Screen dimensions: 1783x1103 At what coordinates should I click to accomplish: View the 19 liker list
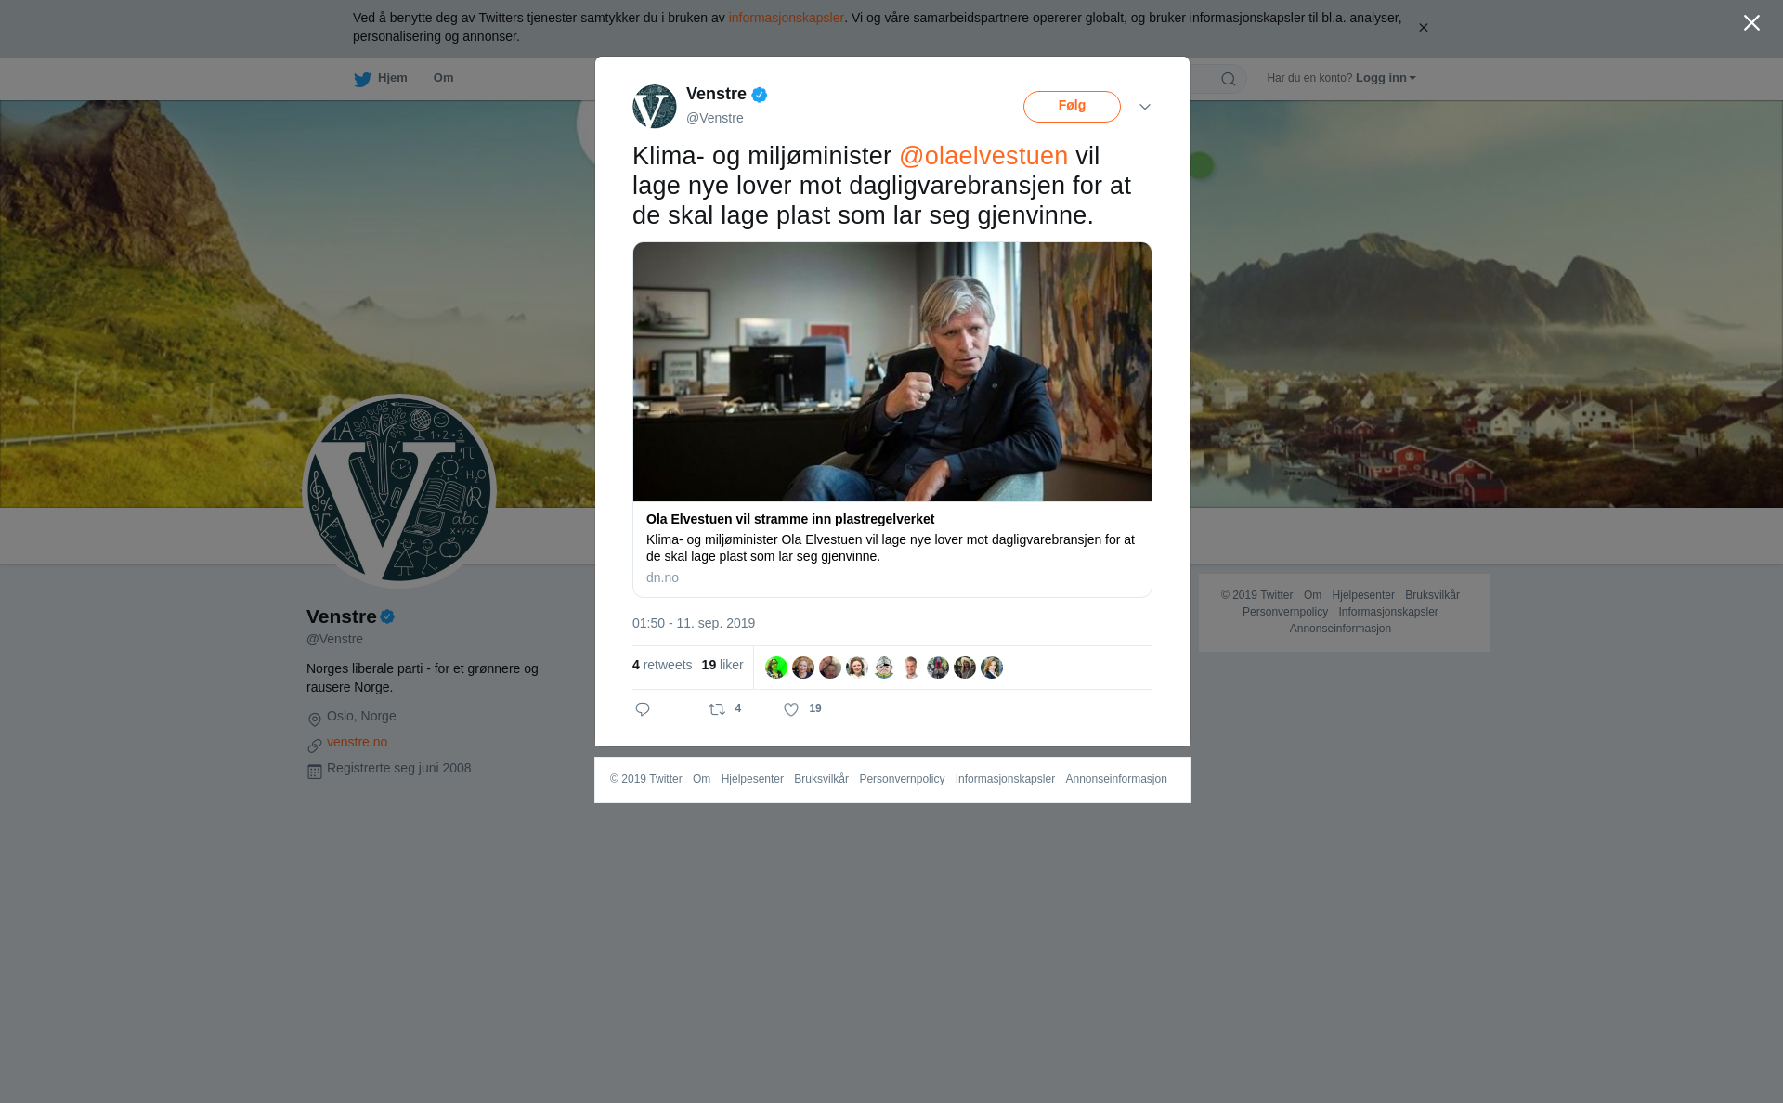722,665
